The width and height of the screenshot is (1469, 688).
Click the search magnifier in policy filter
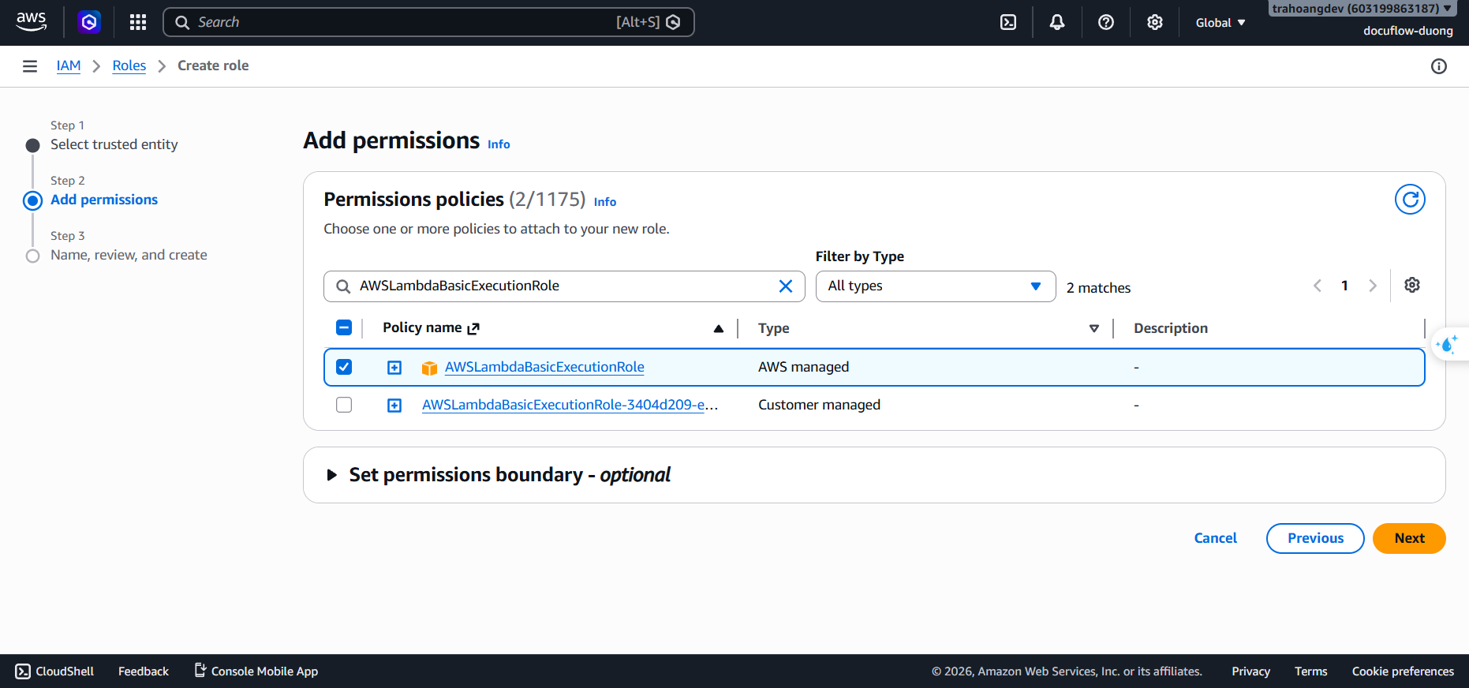[x=343, y=286]
